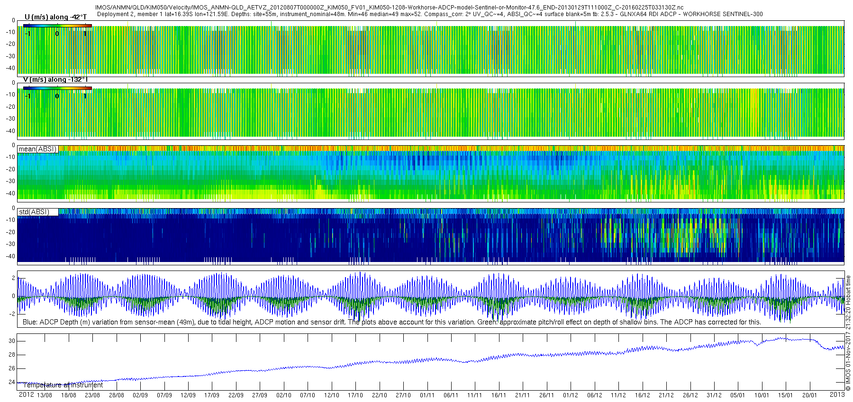Image resolution: width=853 pixels, height=402 pixels.
Task: Click the "2013" year label on time axis
Action: click(837, 394)
